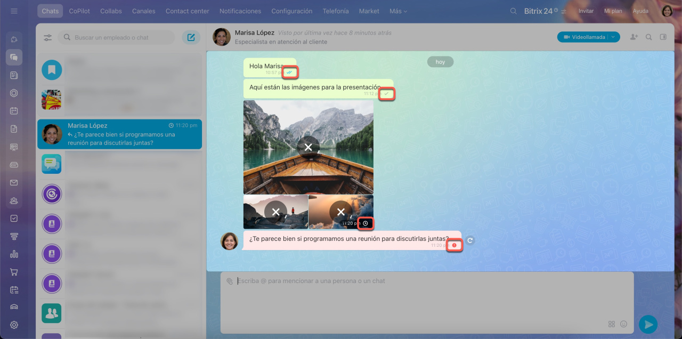Open the Contact center tab
Screen dimensions: 682x339
pyautogui.click(x=188, y=11)
